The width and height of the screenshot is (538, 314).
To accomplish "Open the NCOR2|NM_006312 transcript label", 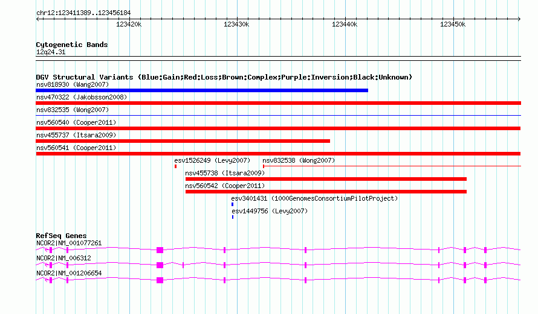I will pos(63,258).
